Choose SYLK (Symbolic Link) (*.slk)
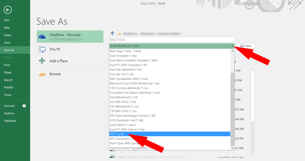Screen dimensions: 305x161 point(170,120)
